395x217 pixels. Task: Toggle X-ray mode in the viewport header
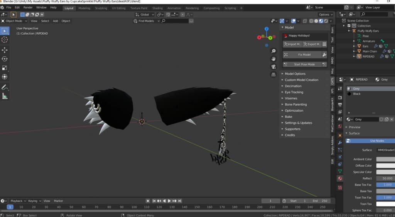click(305, 21)
